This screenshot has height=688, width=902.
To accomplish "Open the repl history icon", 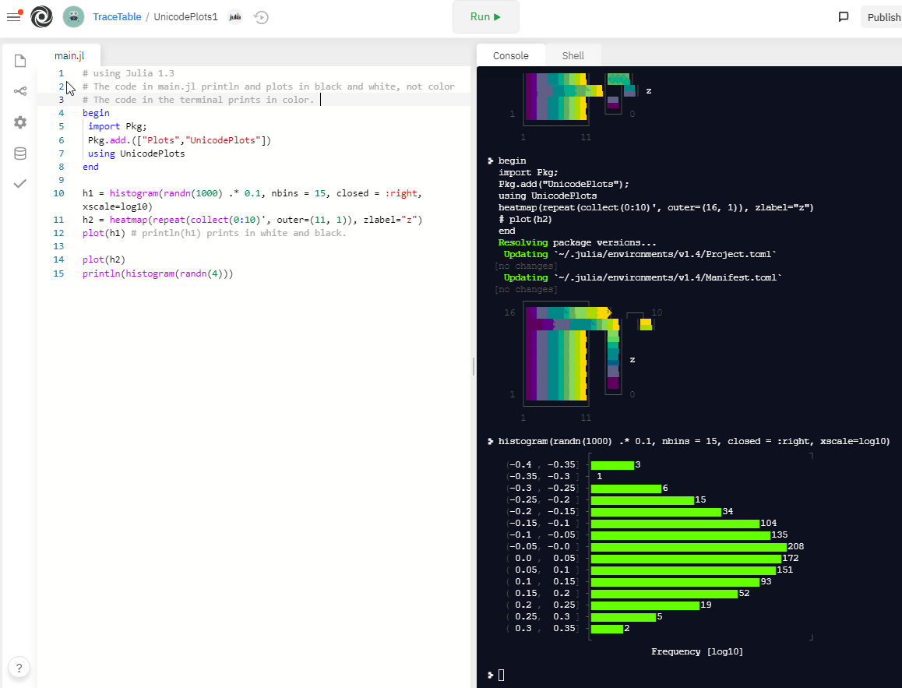I will tap(261, 17).
